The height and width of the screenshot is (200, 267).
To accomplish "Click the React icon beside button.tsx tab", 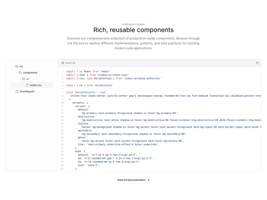I will (x=63, y=63).
